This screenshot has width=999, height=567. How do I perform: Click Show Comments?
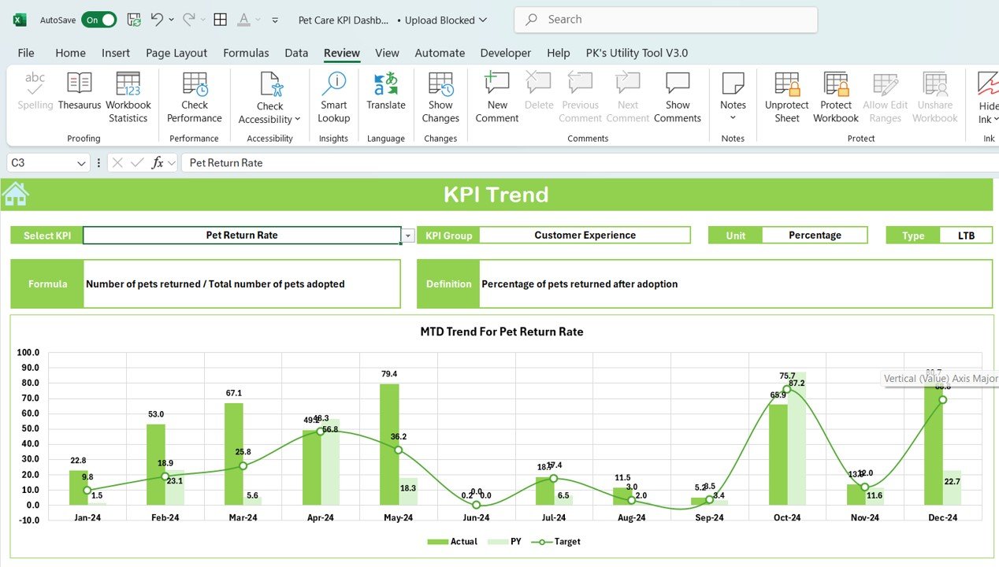pos(678,98)
